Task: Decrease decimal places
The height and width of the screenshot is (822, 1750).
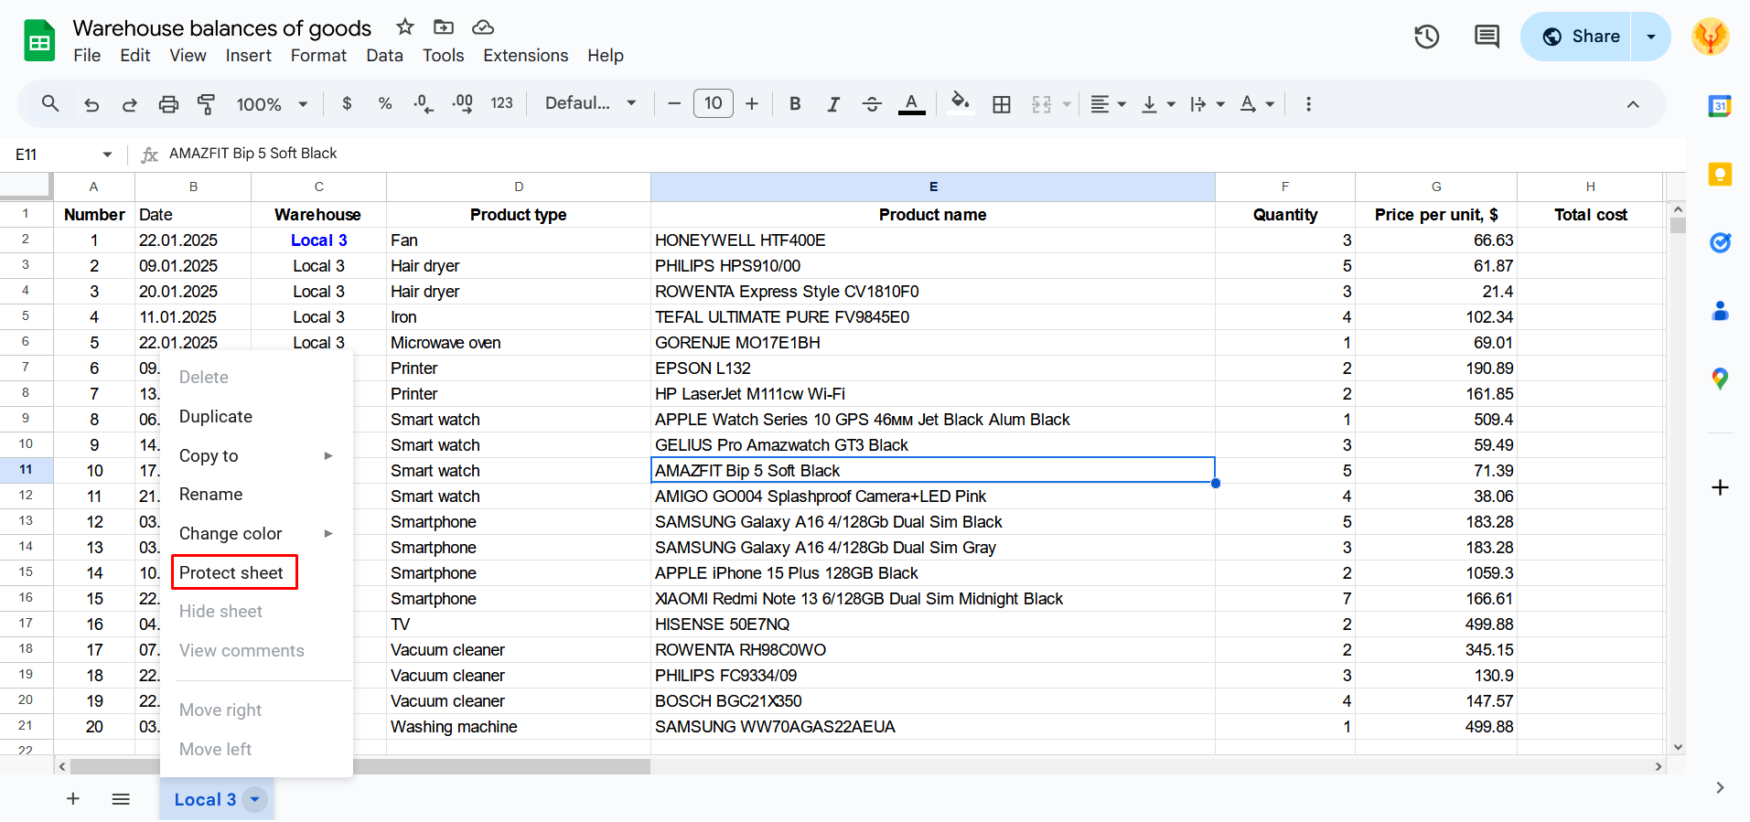Action: click(x=424, y=104)
